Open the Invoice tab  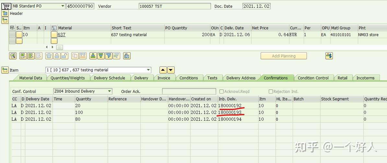point(164,78)
